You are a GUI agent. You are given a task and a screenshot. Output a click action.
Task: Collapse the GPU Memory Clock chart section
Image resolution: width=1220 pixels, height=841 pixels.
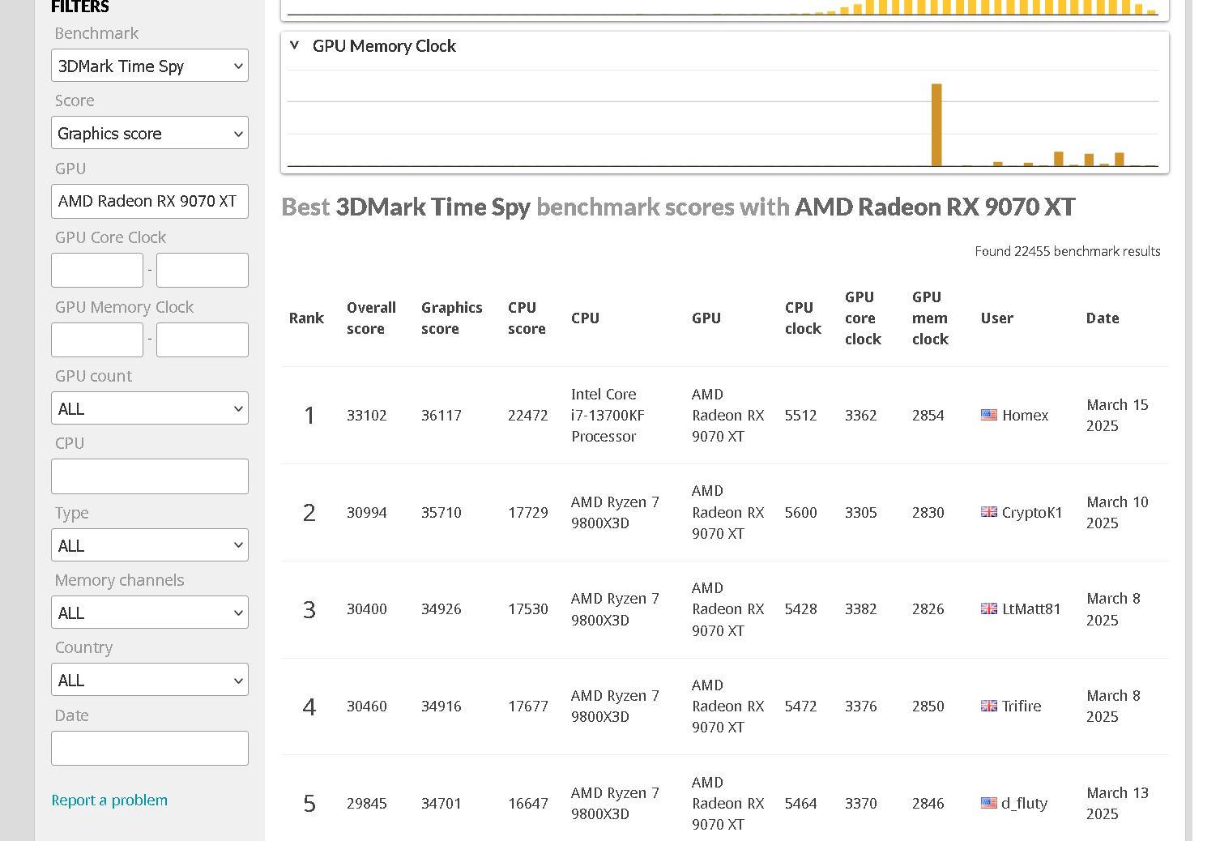tap(295, 45)
